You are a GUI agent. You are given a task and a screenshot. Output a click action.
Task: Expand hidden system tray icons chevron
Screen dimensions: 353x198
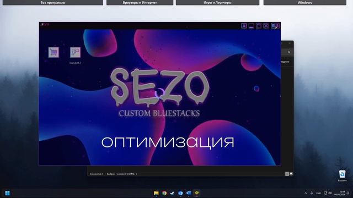point(306,193)
